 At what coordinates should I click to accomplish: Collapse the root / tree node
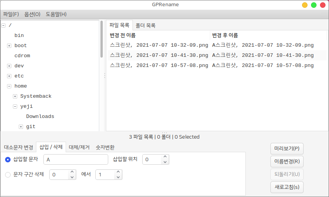point(4,26)
